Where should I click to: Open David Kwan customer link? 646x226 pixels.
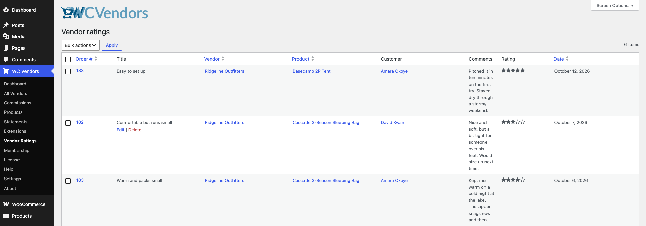pyautogui.click(x=392, y=122)
